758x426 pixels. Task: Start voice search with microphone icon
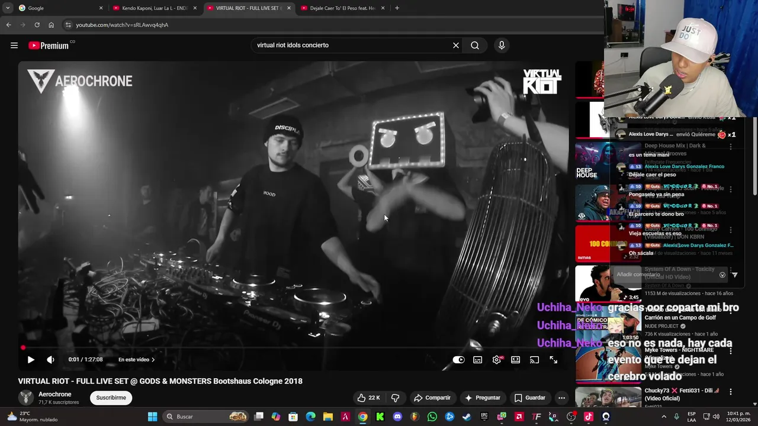[x=502, y=46]
